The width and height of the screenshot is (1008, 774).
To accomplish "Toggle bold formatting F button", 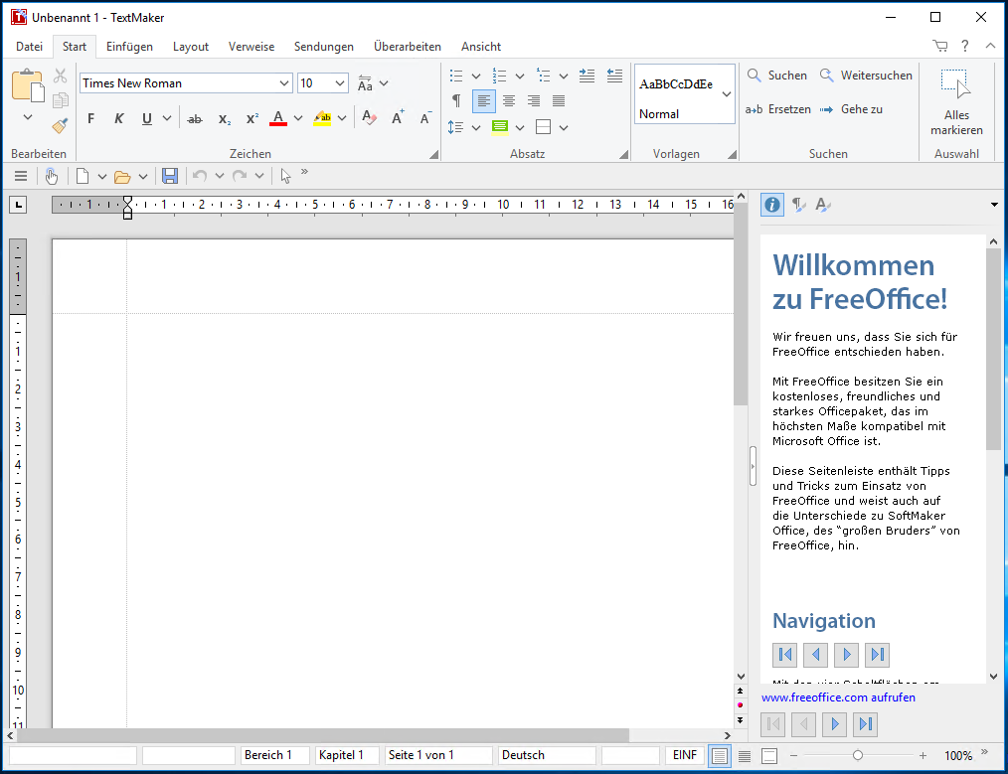I will click(x=90, y=119).
